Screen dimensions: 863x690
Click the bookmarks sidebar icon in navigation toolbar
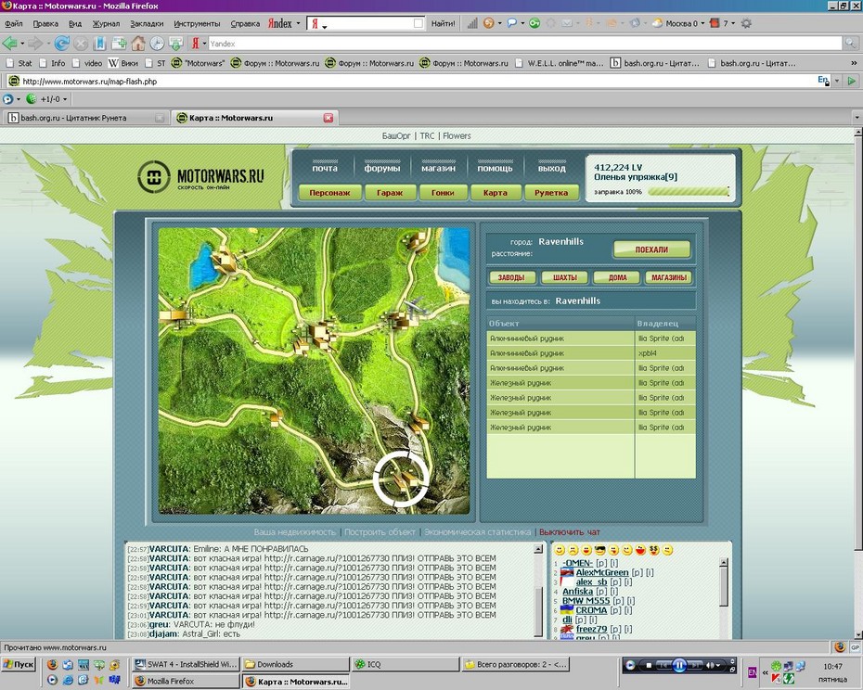[100, 43]
